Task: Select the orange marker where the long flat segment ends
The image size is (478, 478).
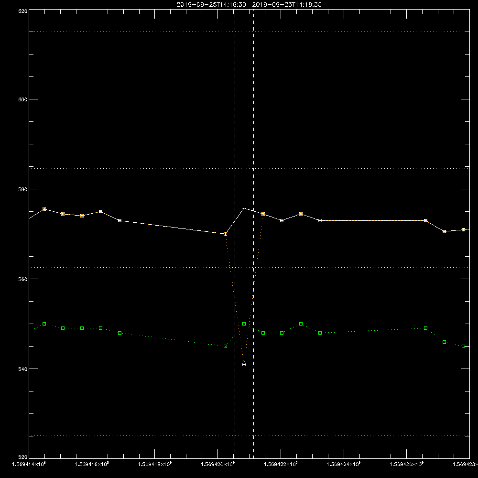Action: (425, 221)
